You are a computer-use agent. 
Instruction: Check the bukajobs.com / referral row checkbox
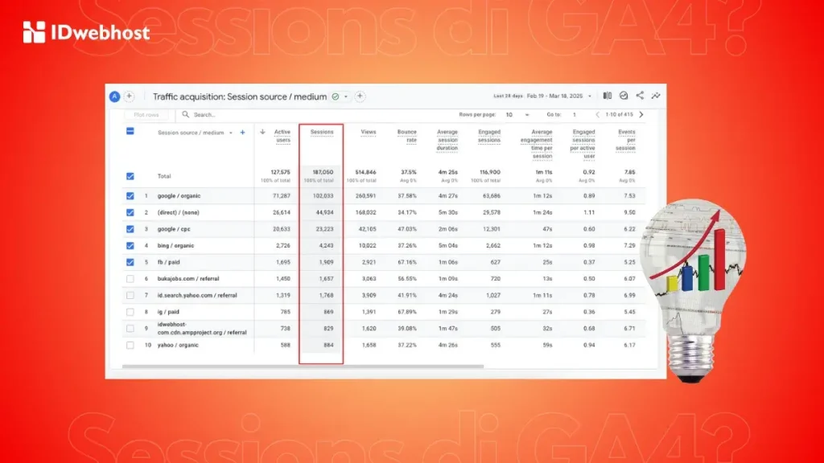pyautogui.click(x=130, y=279)
